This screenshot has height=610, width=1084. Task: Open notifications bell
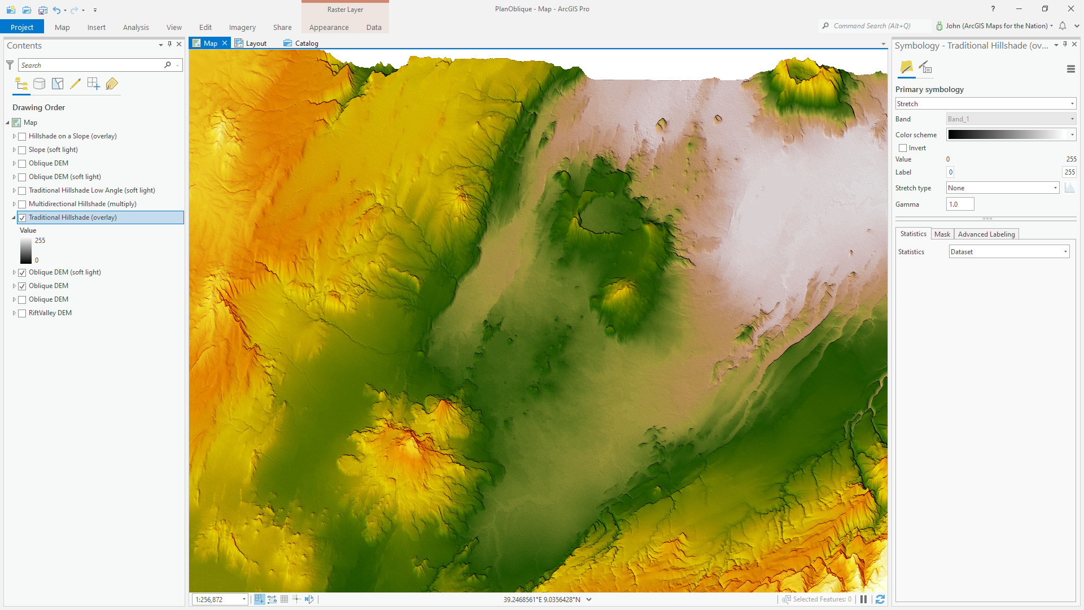pyautogui.click(x=1063, y=26)
